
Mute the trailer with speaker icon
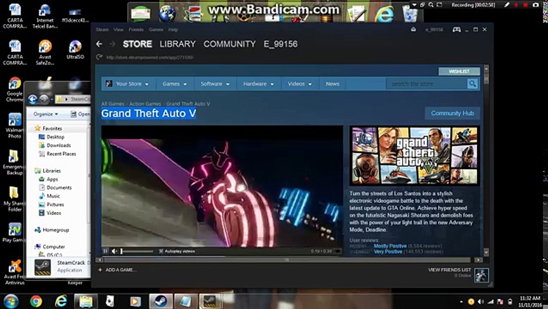click(114, 251)
